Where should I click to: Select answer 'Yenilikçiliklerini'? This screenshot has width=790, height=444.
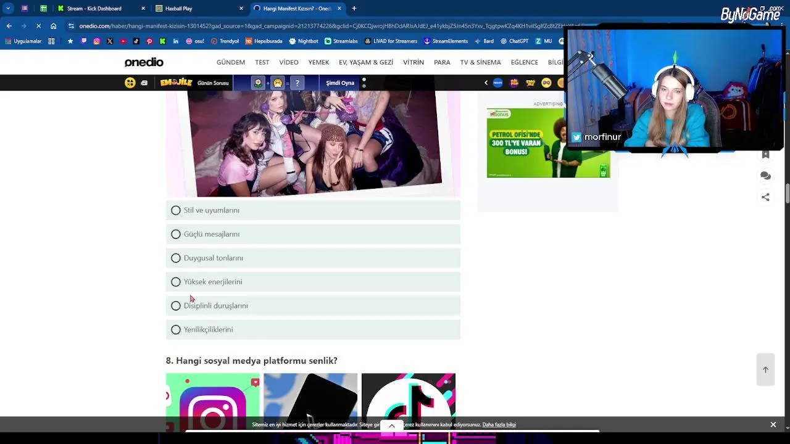click(x=313, y=329)
